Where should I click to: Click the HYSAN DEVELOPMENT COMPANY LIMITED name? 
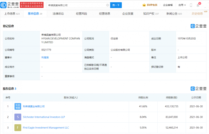pyautogui.click(x=61, y=40)
